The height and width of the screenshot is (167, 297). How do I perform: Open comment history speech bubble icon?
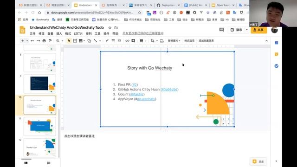click(221, 30)
